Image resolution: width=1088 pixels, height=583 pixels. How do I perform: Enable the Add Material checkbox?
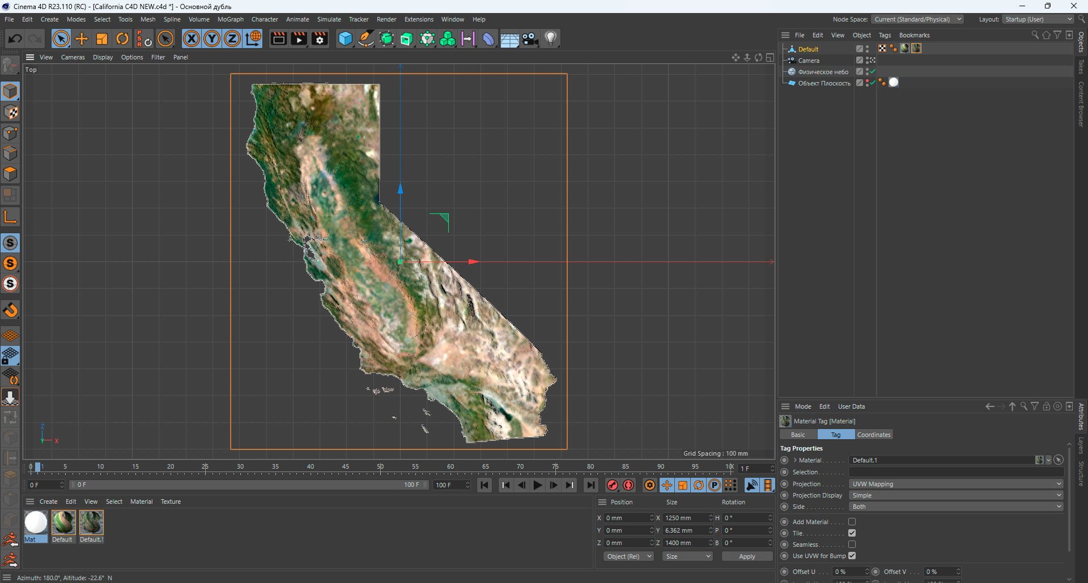(852, 522)
